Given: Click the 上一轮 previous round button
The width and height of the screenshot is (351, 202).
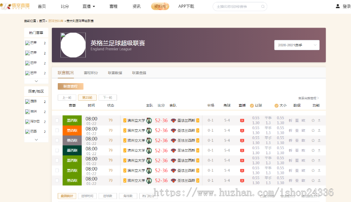Looking at the screenshot, I should click(x=67, y=98).
